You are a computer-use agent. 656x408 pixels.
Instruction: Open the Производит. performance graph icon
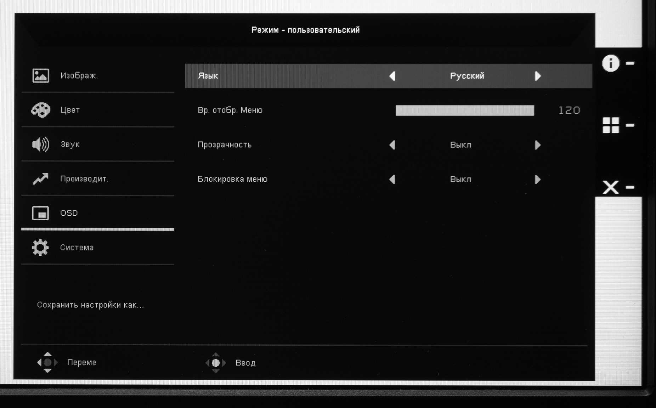(x=41, y=179)
